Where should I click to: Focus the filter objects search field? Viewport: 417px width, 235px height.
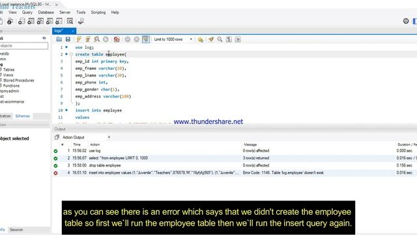point(23,46)
